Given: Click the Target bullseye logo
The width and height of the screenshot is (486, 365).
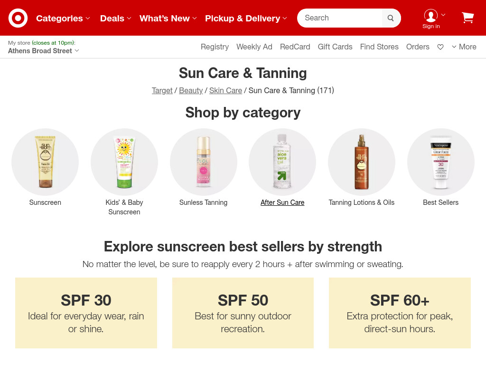Looking at the screenshot, I should (18, 18).
